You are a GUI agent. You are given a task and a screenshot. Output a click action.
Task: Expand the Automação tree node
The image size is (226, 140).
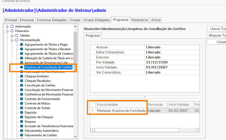coord(7,26)
